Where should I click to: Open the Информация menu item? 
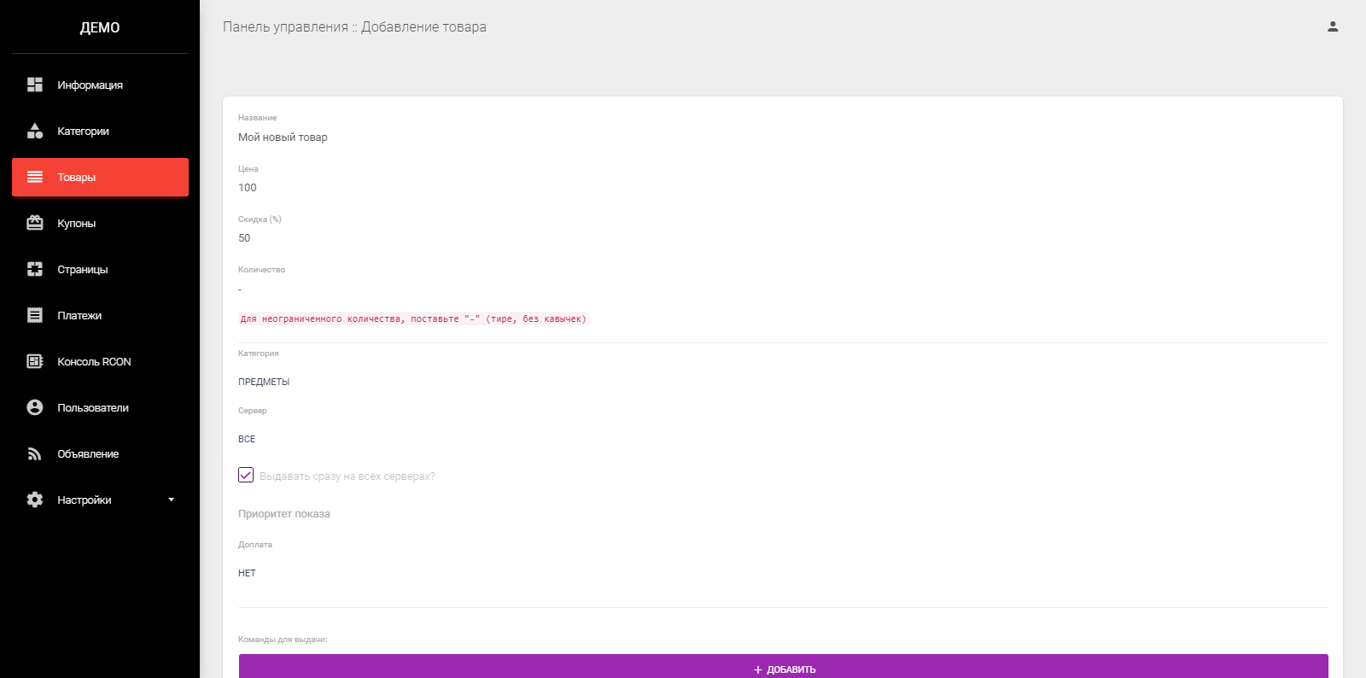[x=100, y=85]
